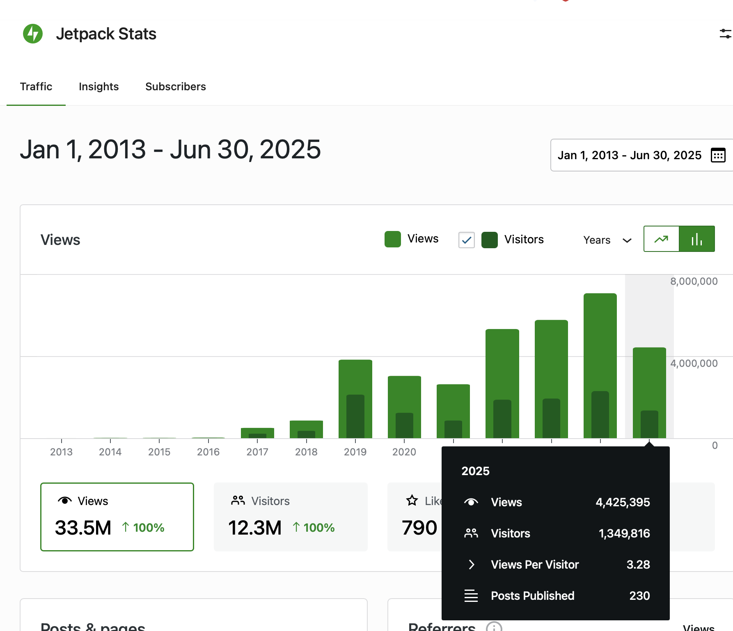Open the Traffic tab
The height and width of the screenshot is (631, 733).
[36, 87]
